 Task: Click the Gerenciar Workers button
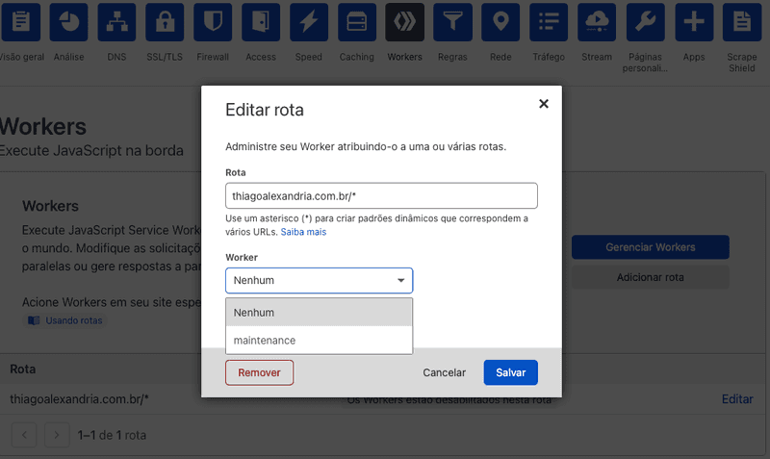click(651, 247)
